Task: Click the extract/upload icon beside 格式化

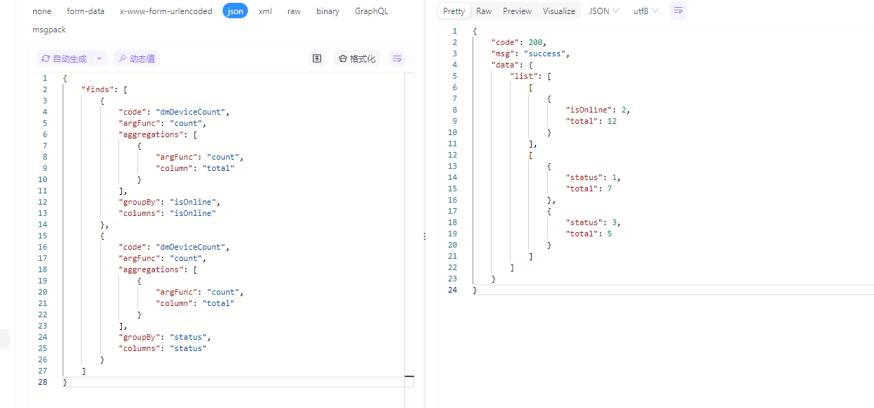Action: coord(317,59)
